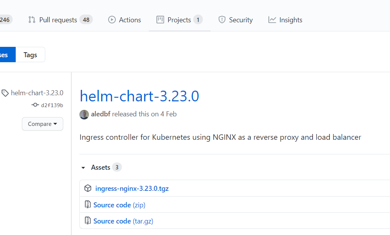Click the Projects count badge 1
390x235 pixels.
click(198, 20)
